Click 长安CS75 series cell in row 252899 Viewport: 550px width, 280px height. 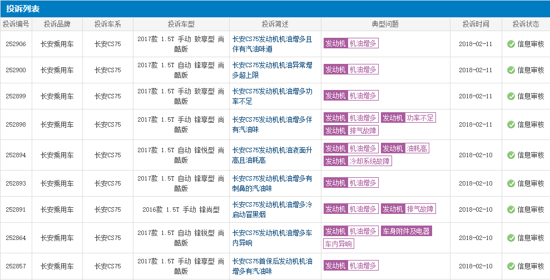[108, 96]
